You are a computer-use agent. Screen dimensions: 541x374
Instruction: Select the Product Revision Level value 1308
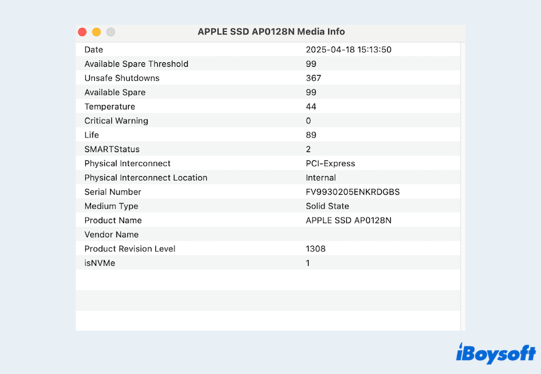[315, 249]
